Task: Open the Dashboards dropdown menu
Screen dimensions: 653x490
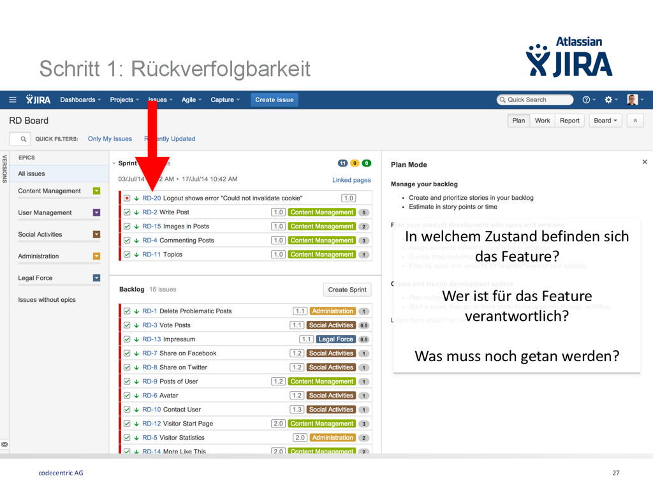Action: 80,100
